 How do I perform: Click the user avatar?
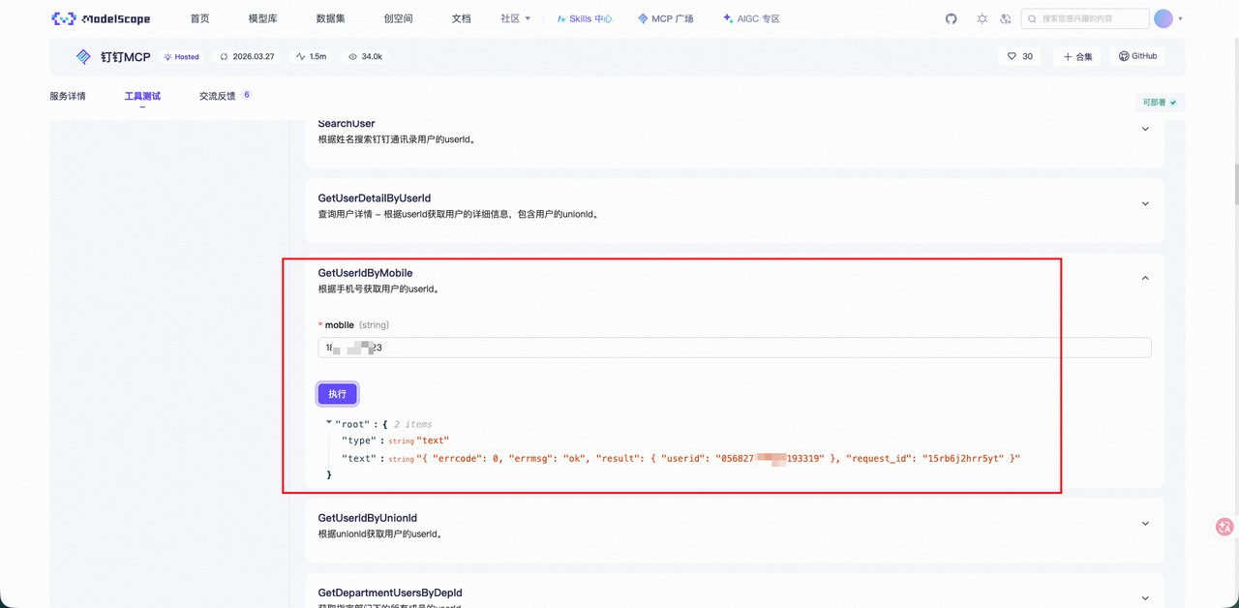1163,18
